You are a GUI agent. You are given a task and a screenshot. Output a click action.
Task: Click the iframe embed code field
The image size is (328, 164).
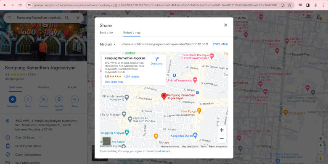[164, 44]
